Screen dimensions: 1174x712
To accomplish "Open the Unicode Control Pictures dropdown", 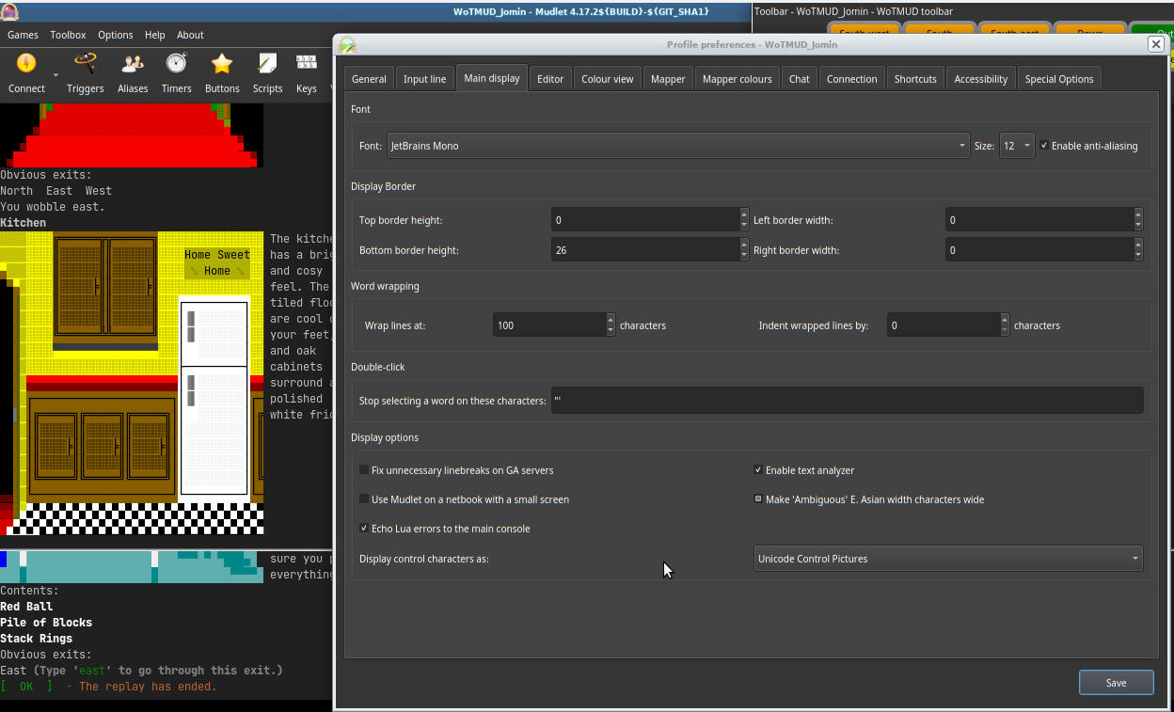I will 948,559.
